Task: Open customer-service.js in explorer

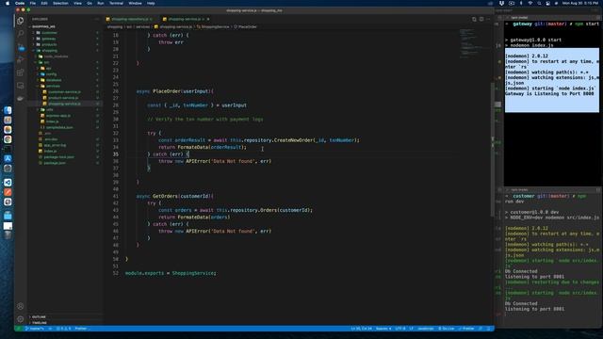Action: coord(64,92)
